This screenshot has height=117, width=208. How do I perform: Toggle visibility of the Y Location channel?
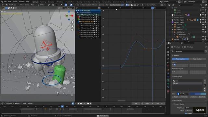(x=80, y=19)
